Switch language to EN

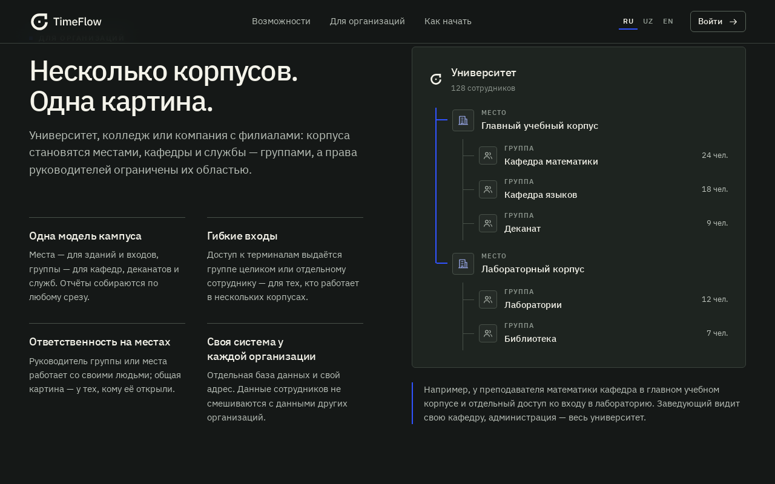[668, 22]
